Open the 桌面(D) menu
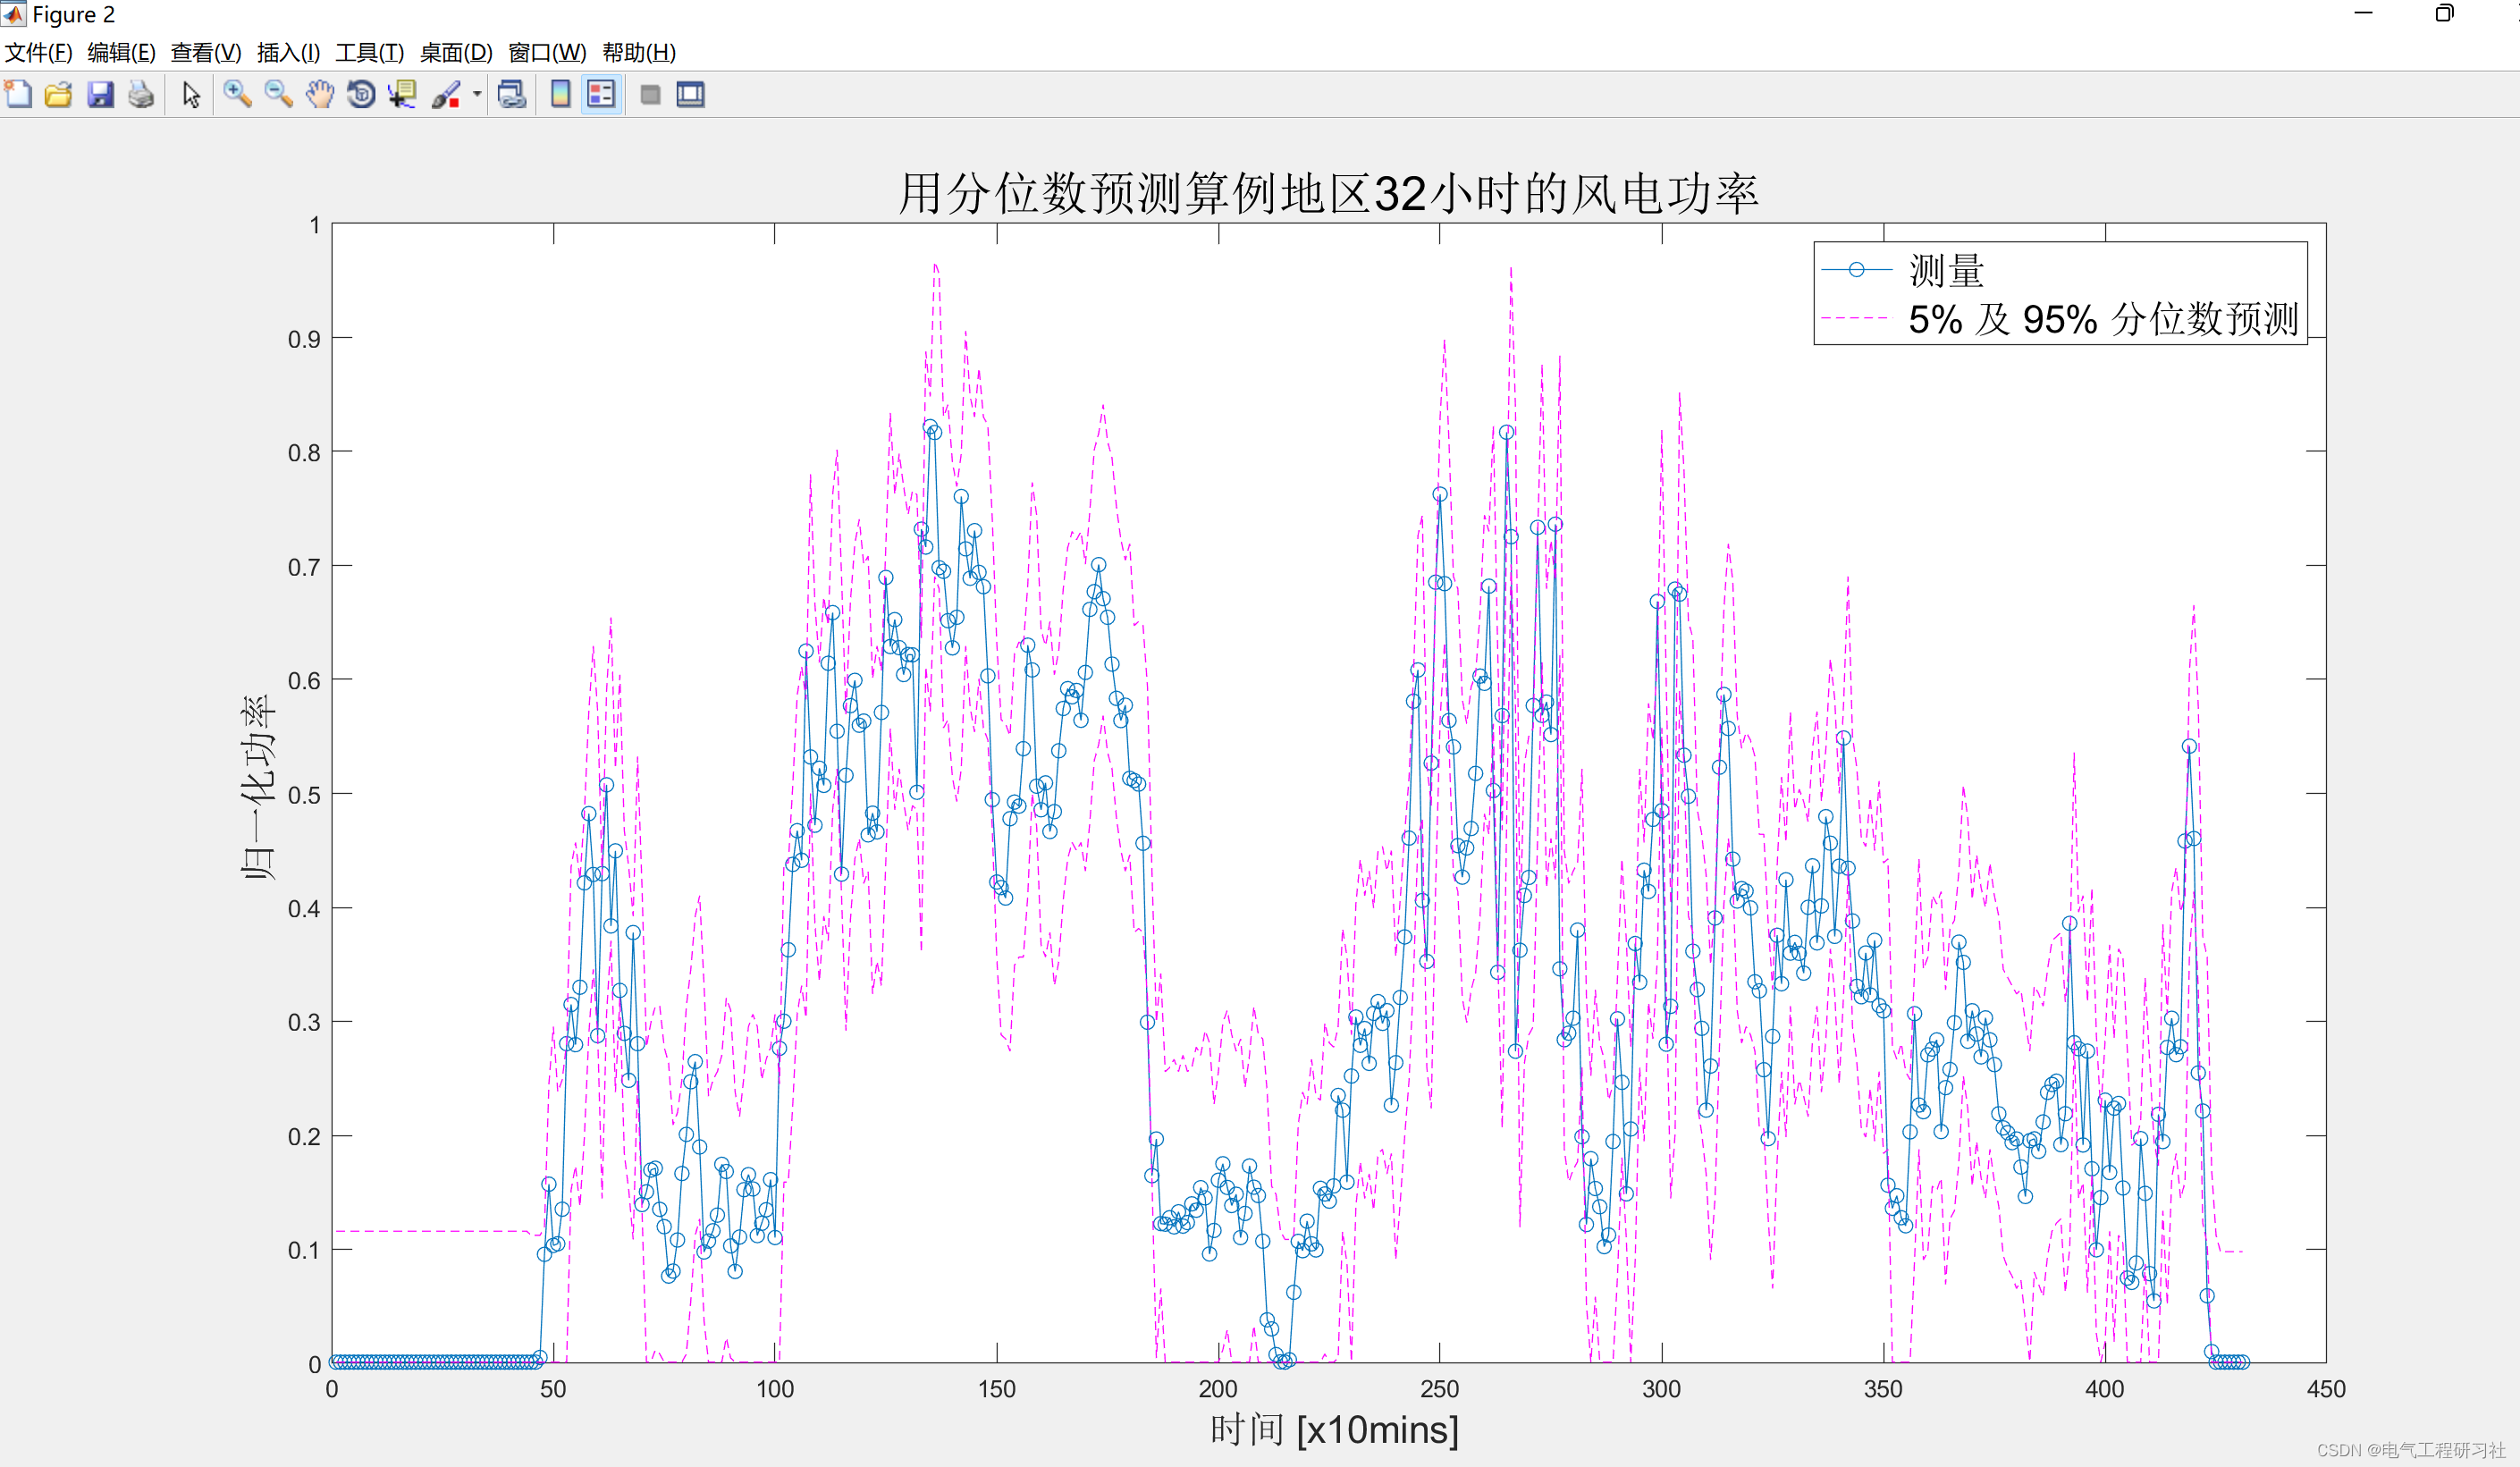Image resolution: width=2520 pixels, height=1467 pixels. point(456,52)
